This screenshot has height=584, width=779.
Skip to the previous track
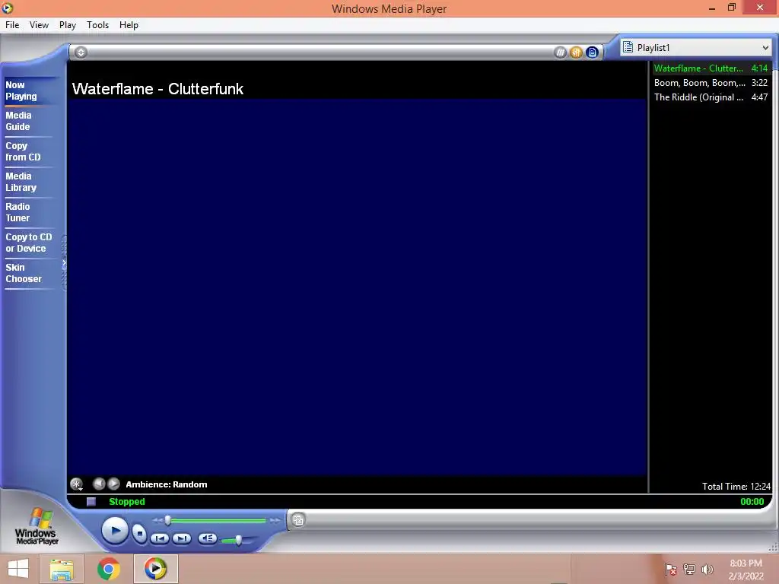[x=160, y=538]
